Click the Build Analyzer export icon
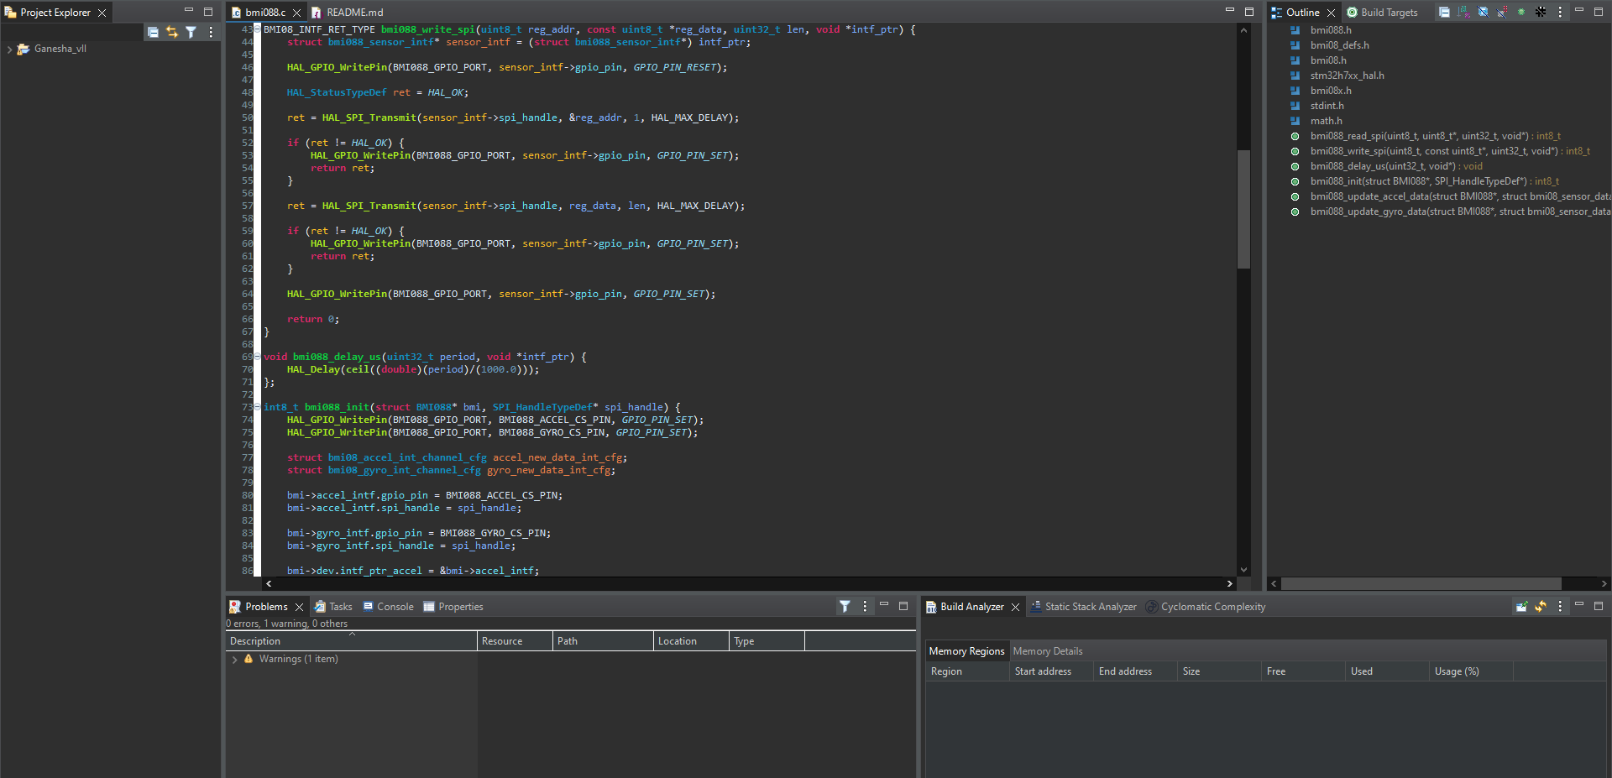This screenshot has height=778, width=1612. coord(1521,606)
